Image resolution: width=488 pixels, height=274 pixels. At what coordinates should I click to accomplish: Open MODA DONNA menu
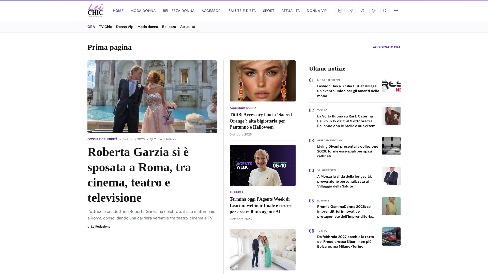[x=143, y=11]
